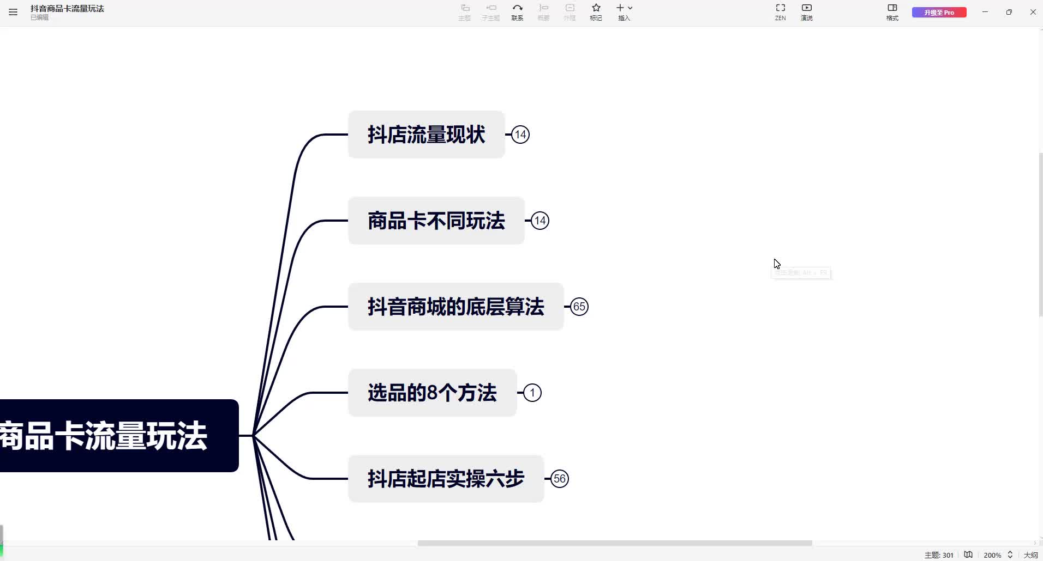Image resolution: width=1043 pixels, height=561 pixels.
Task: Select the 抖店流量现状 topic node
Action: coord(427,135)
